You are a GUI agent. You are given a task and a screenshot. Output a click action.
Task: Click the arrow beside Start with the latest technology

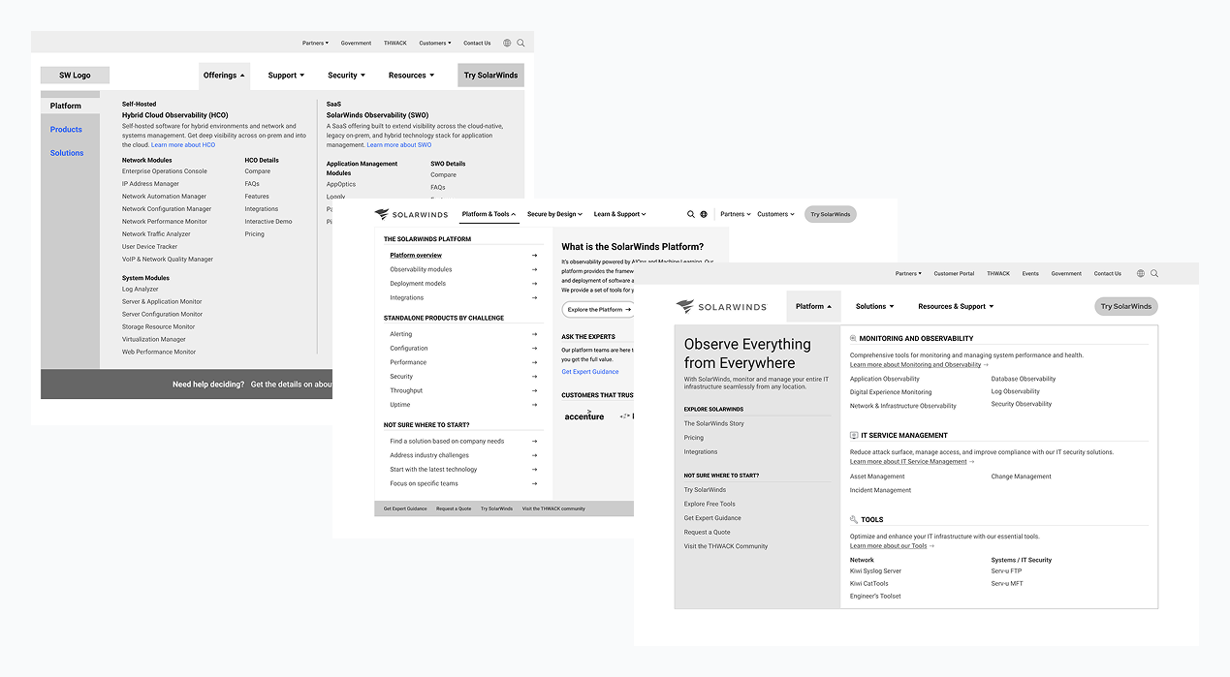click(534, 469)
